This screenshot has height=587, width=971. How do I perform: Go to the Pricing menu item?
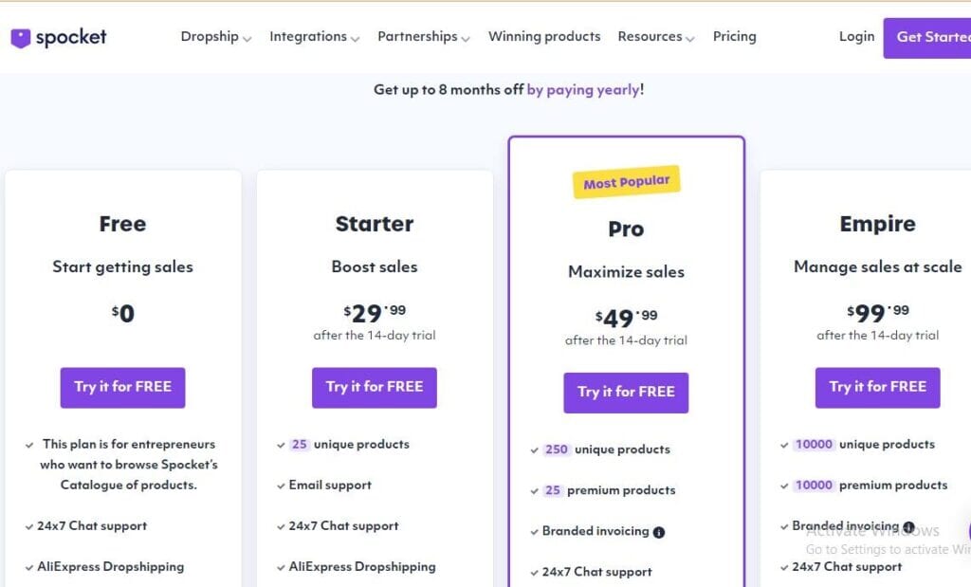(x=735, y=37)
